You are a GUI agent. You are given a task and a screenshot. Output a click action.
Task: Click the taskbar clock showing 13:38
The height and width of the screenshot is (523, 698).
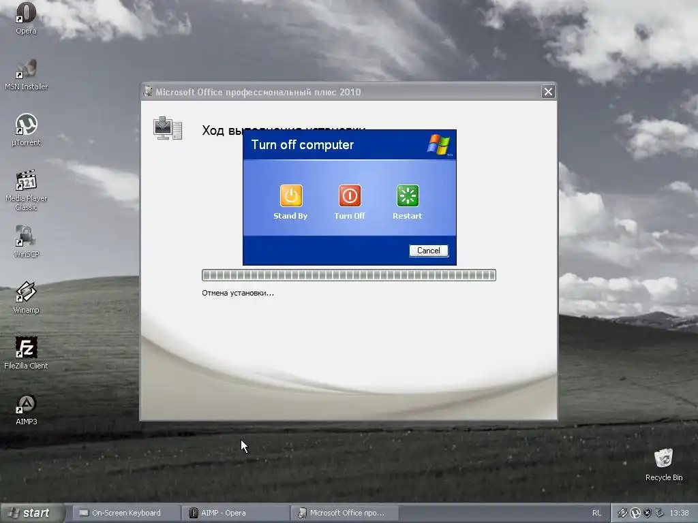(679, 513)
